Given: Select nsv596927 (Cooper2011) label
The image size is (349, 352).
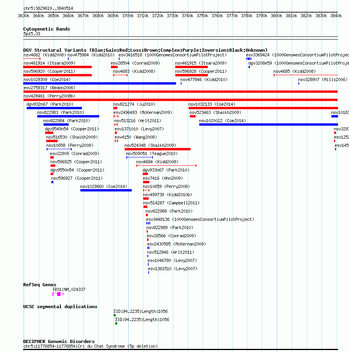Looking at the screenshot, I should 77,179.
